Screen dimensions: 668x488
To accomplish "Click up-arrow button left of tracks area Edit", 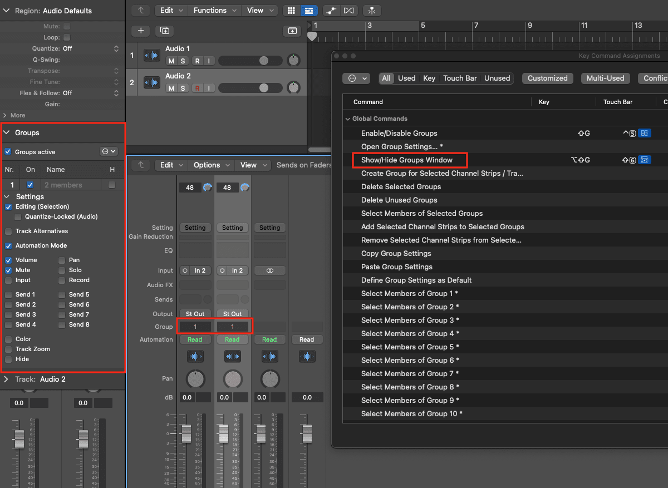I will pos(141,11).
